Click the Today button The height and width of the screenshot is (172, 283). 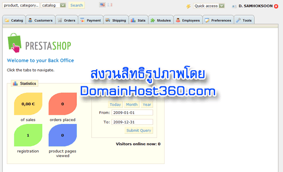pos(116,105)
